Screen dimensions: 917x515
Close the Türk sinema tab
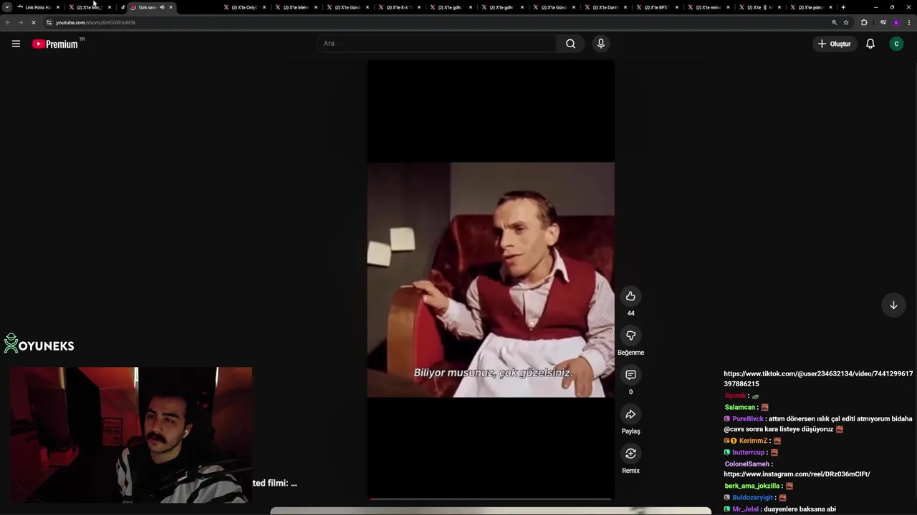[171, 7]
